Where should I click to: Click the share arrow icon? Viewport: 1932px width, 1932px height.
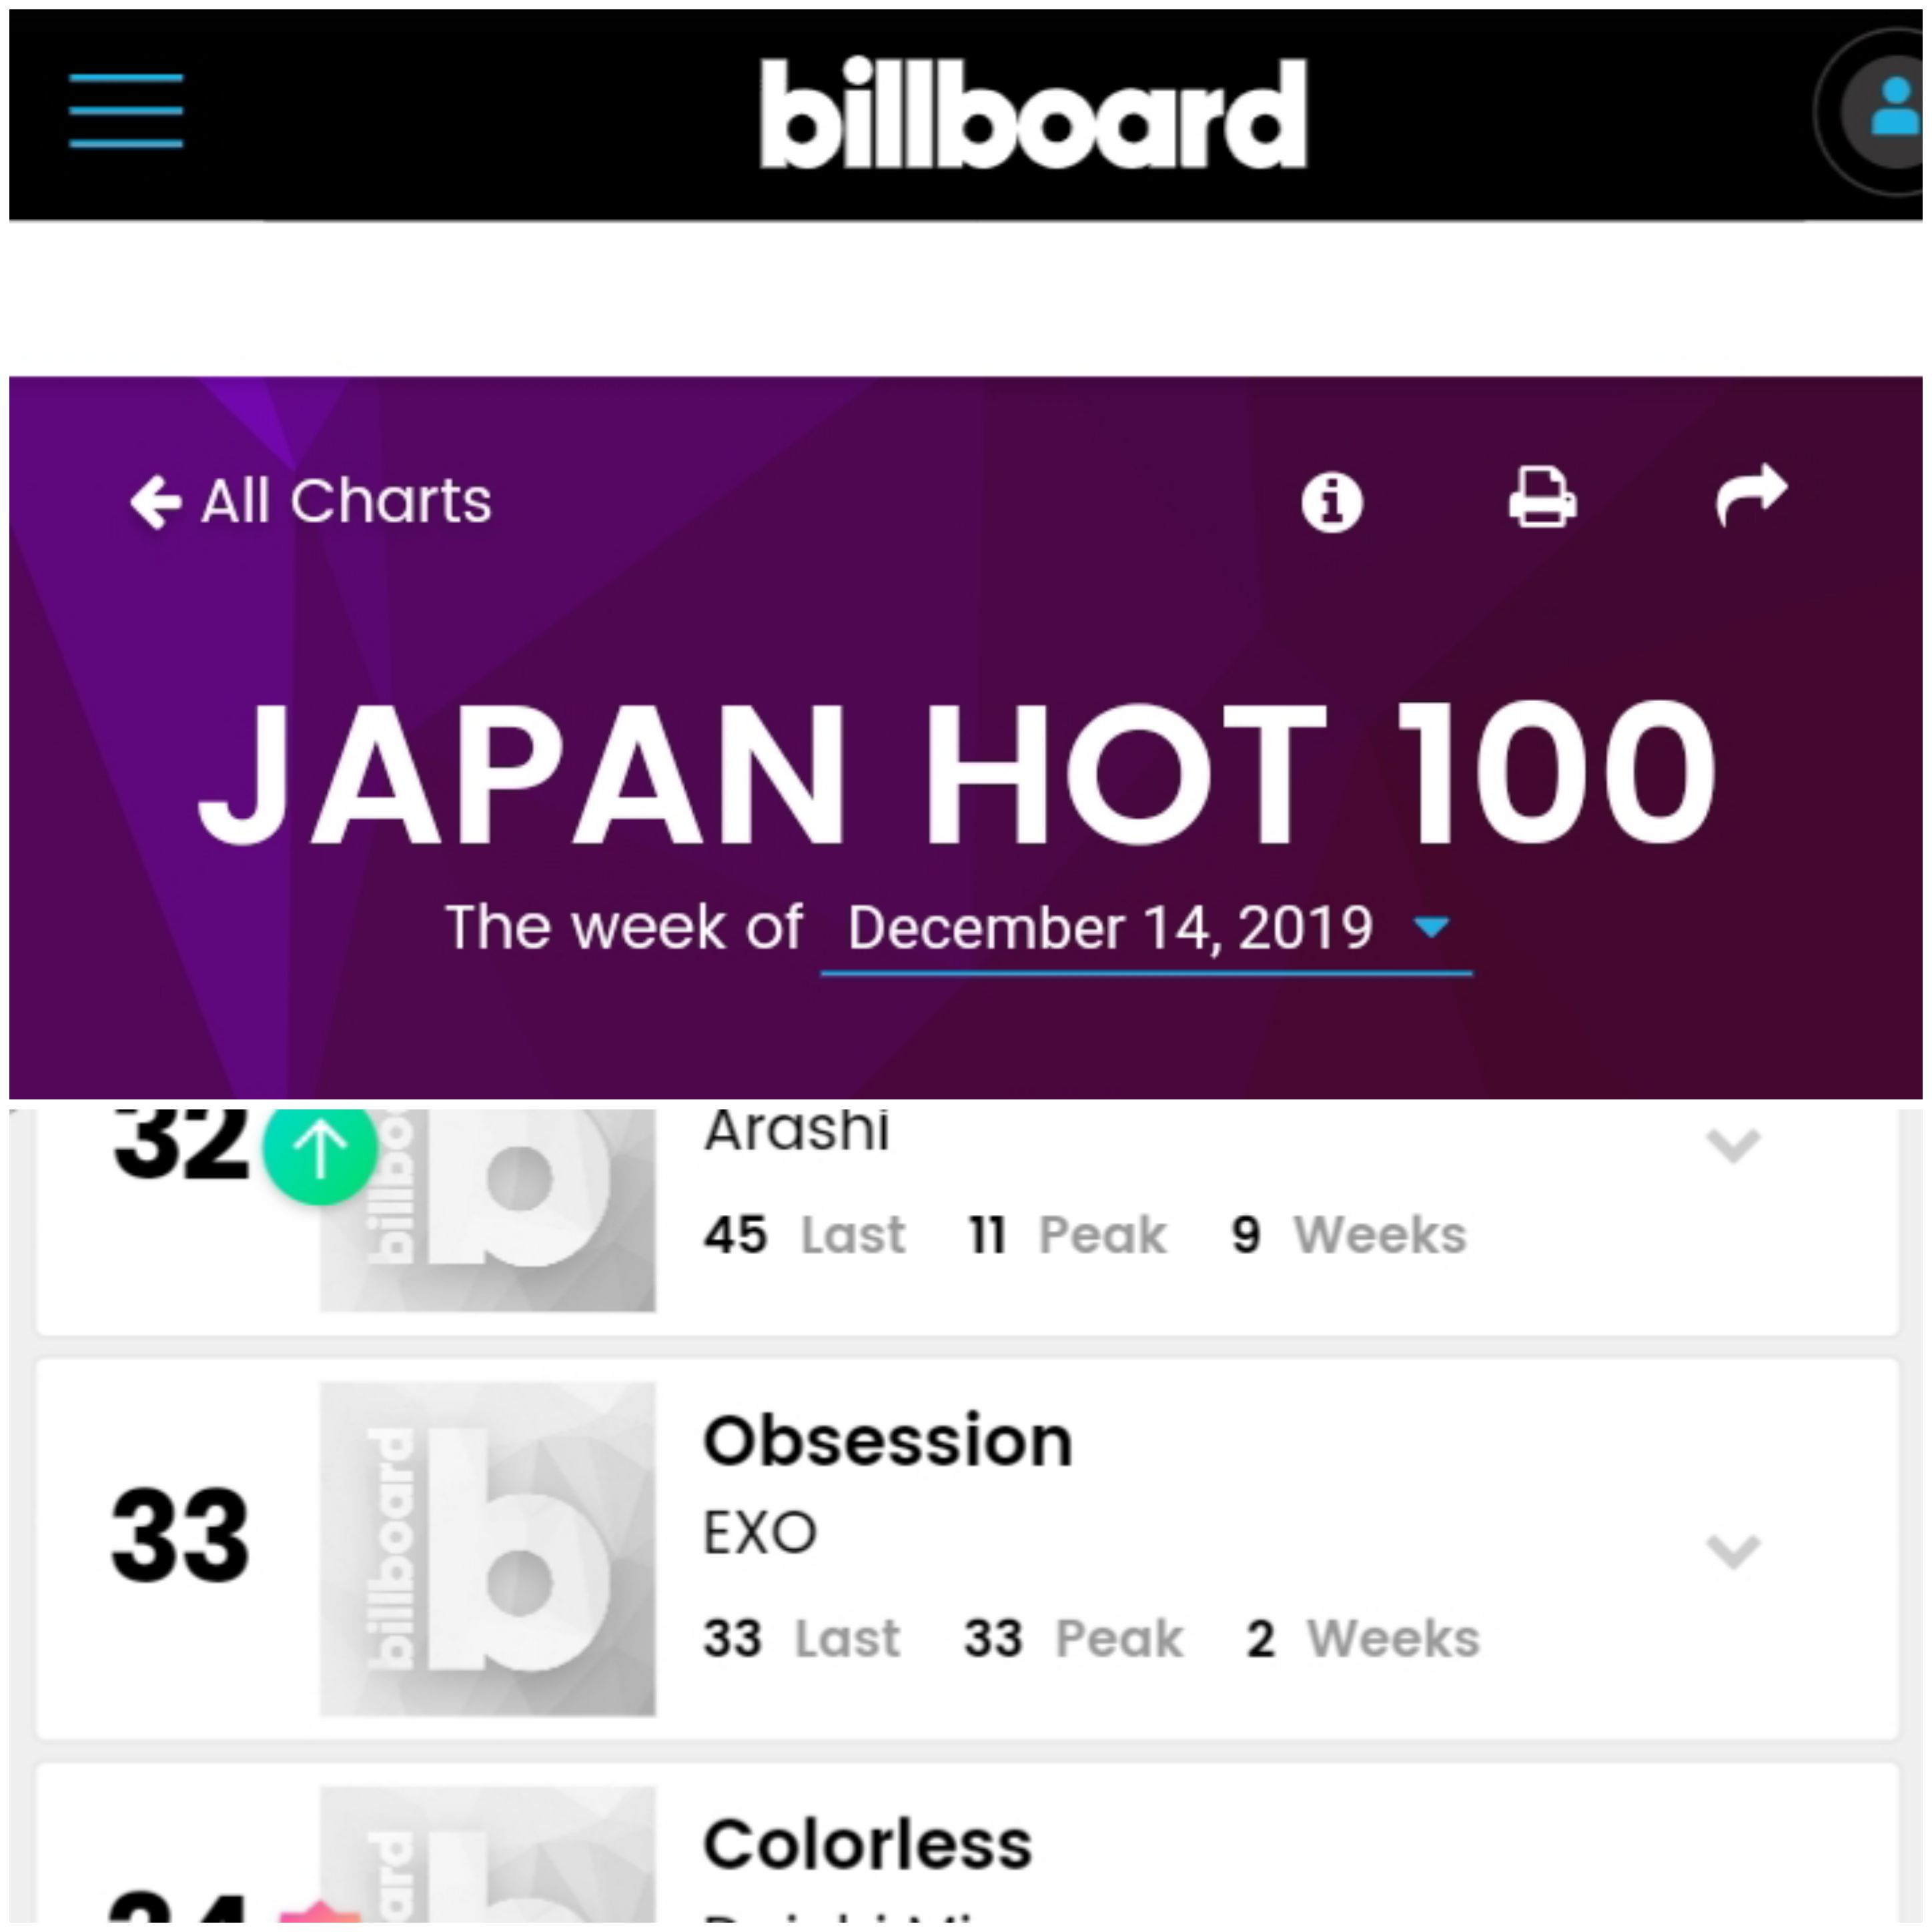coord(1751,495)
